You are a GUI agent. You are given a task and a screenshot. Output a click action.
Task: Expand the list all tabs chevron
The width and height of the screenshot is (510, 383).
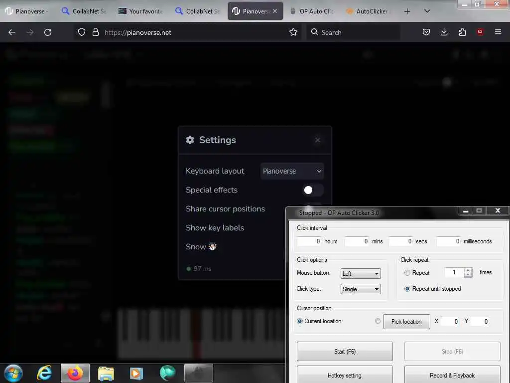pyautogui.click(x=427, y=11)
